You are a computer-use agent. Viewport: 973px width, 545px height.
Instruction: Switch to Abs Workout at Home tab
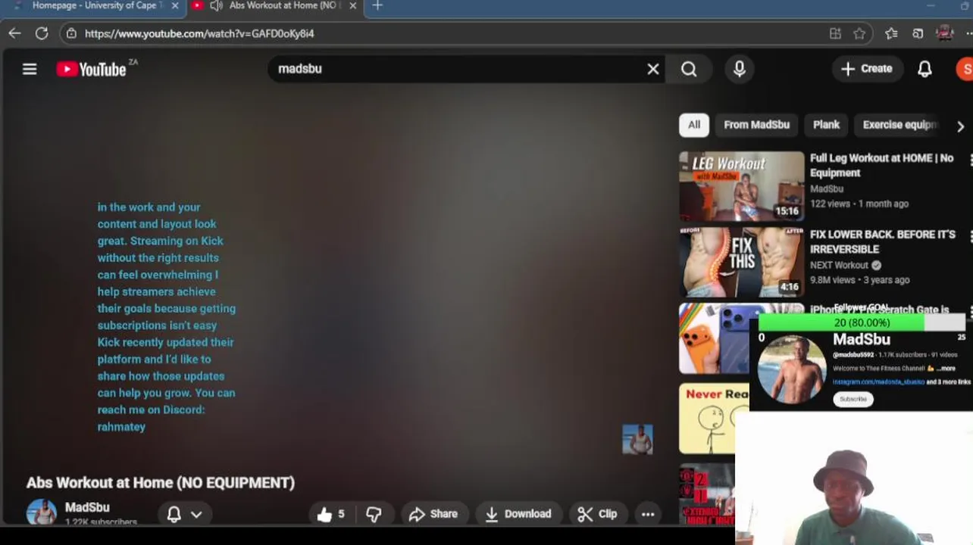coord(274,5)
